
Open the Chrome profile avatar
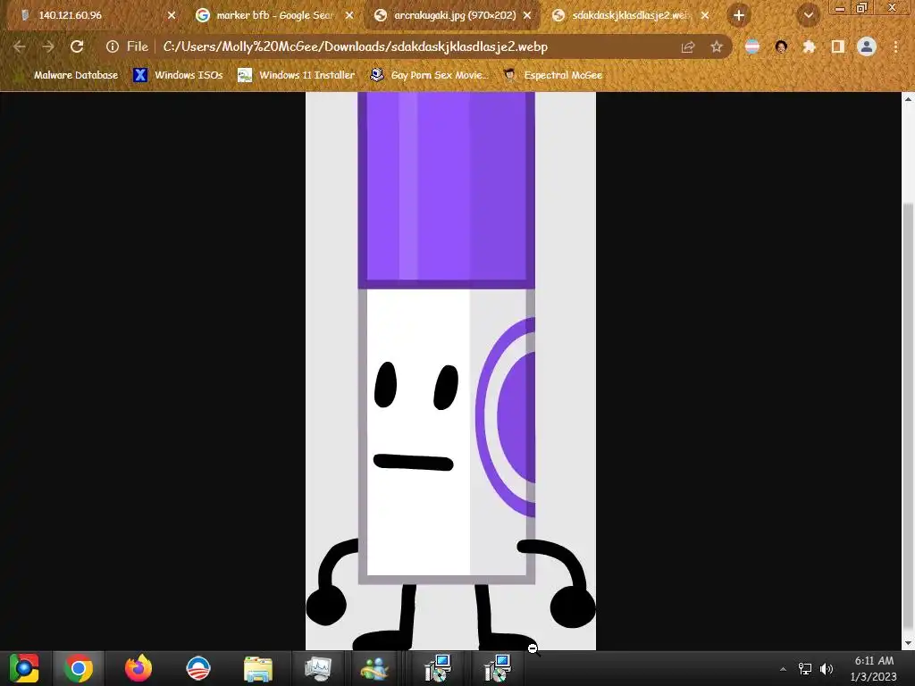point(867,46)
